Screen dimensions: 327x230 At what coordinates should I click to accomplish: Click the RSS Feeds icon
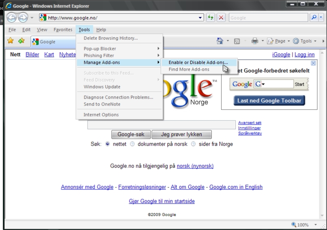click(x=237, y=41)
